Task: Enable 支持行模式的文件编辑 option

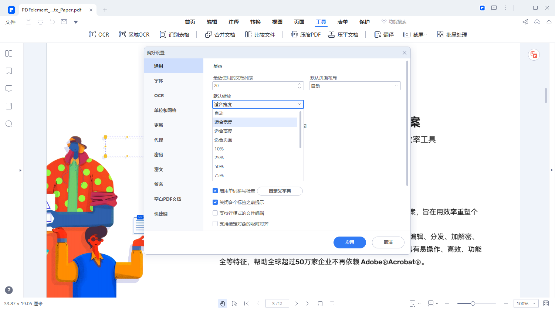Action: click(215, 213)
